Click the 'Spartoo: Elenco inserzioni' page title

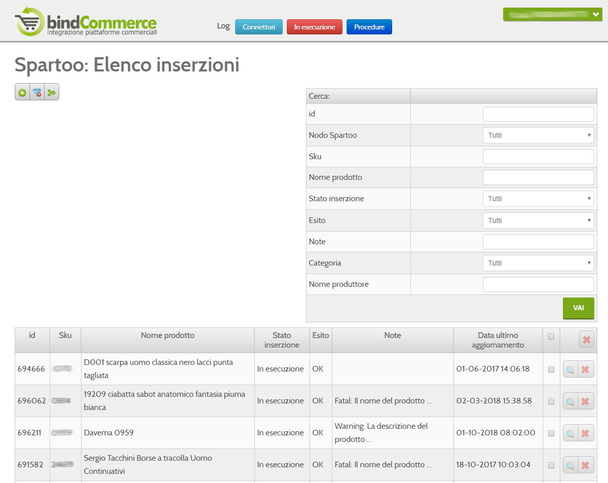point(127,65)
